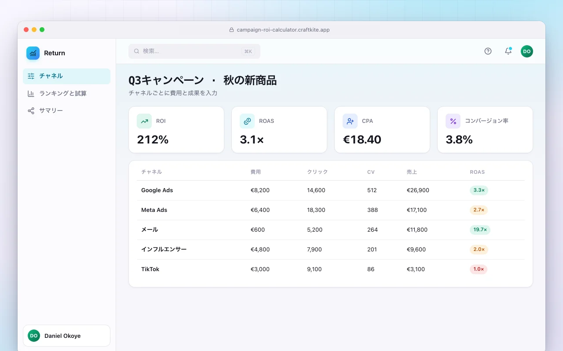The width and height of the screenshot is (563, 351).
Task: Click the CV column header
Action: [x=371, y=172]
